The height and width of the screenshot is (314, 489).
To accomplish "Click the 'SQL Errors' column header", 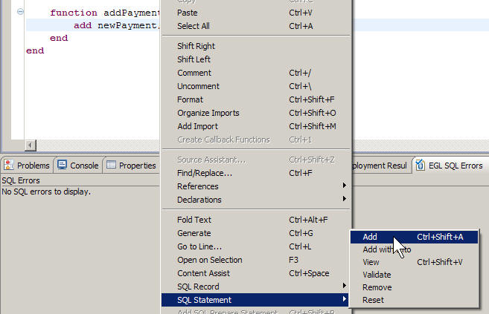I will pos(21,180).
